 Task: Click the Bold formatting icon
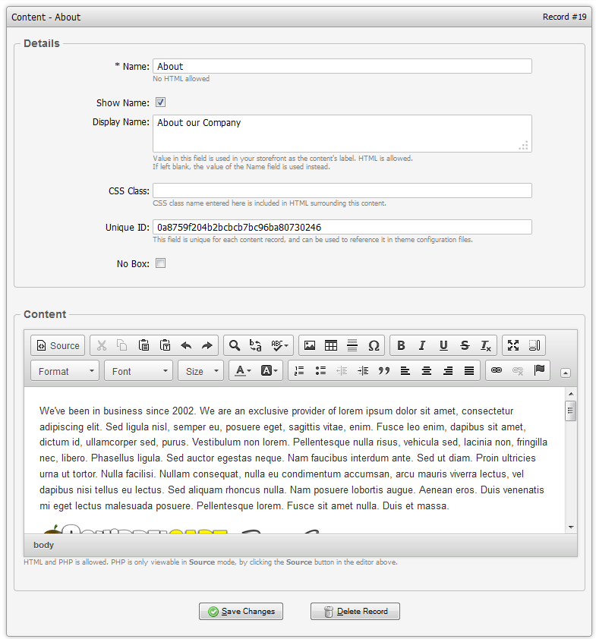tap(402, 345)
